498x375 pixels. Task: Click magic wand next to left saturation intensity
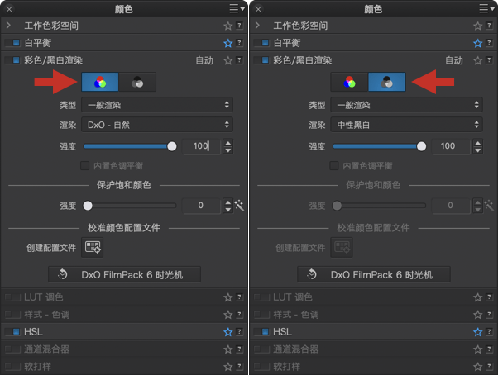point(239,206)
